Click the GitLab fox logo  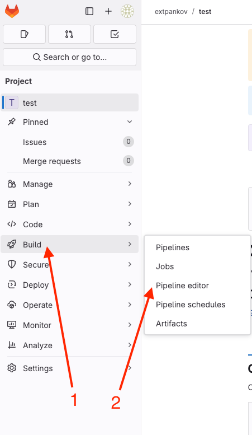point(12,11)
